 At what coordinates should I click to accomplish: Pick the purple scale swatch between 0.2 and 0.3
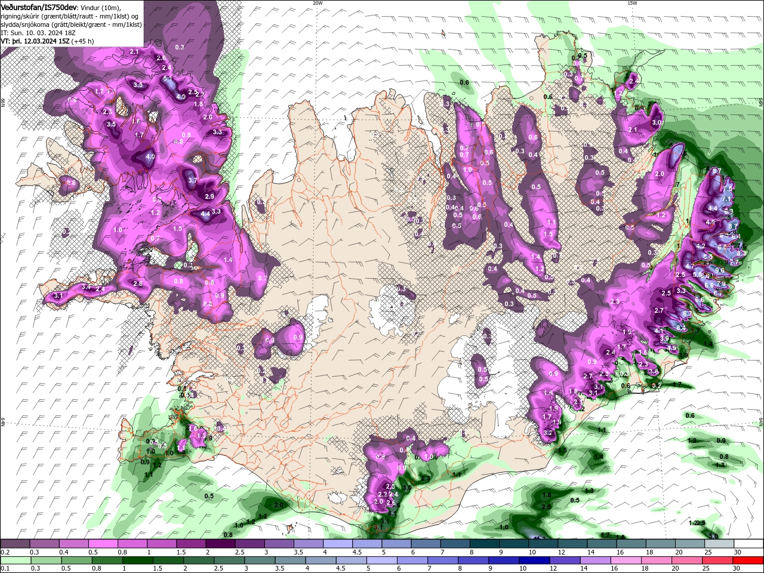click(x=15, y=543)
